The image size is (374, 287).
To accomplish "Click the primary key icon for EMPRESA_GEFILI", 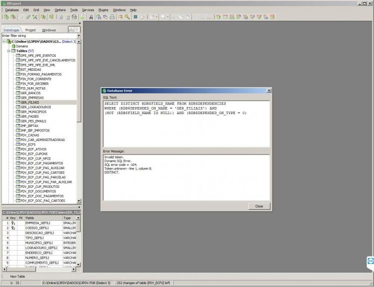I will (x=13, y=223).
